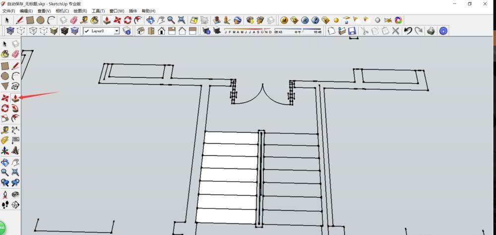Select the Move tool in top toolbar
The height and width of the screenshot is (235, 496).
click(x=118, y=20)
